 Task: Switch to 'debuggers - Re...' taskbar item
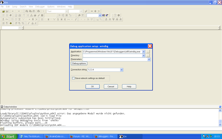pyautogui.click(x=105, y=137)
